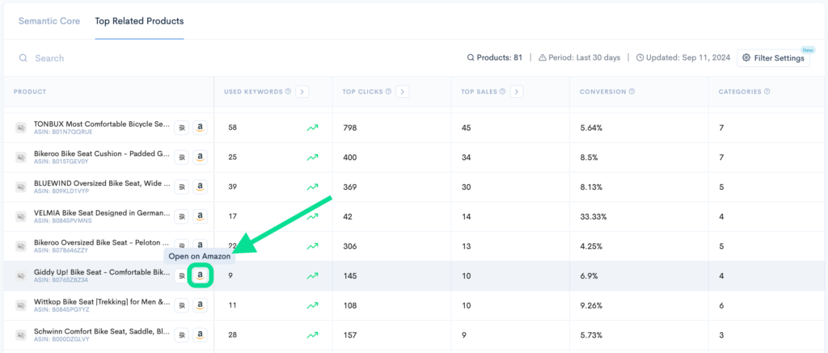Viewport: 828px width, 353px height.
Task: Open TONBUX product on Amazon
Action: pos(200,127)
